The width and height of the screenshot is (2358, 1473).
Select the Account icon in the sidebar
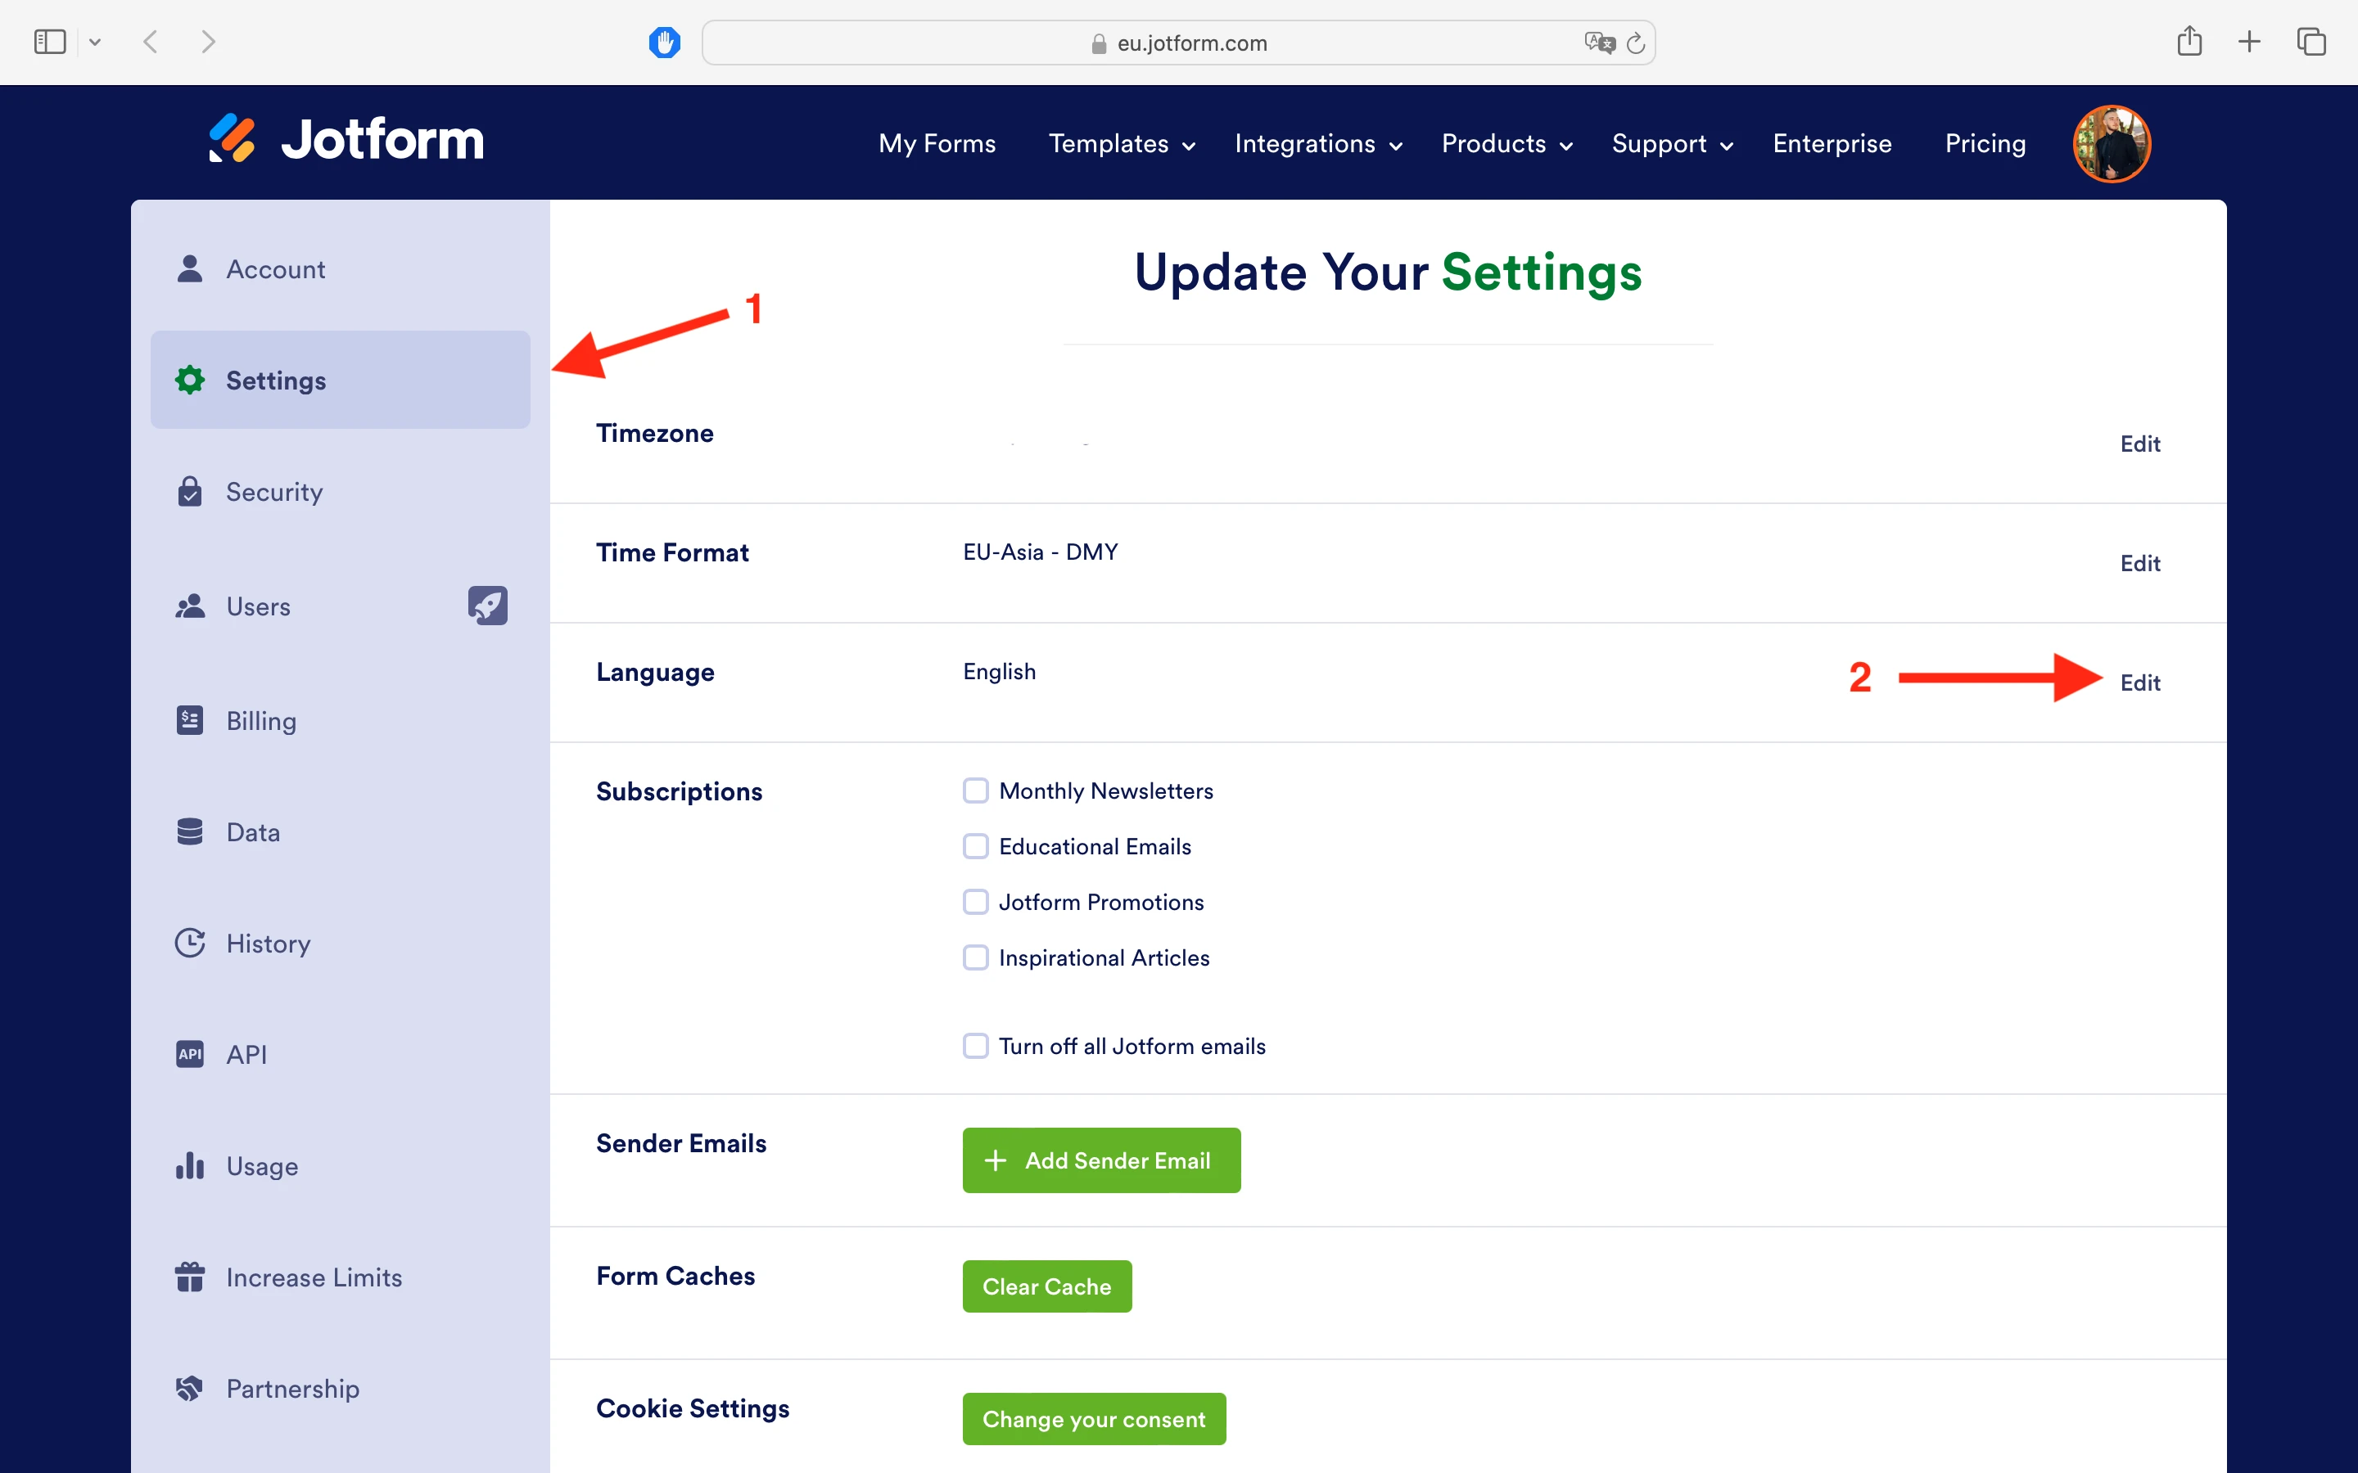(x=189, y=269)
